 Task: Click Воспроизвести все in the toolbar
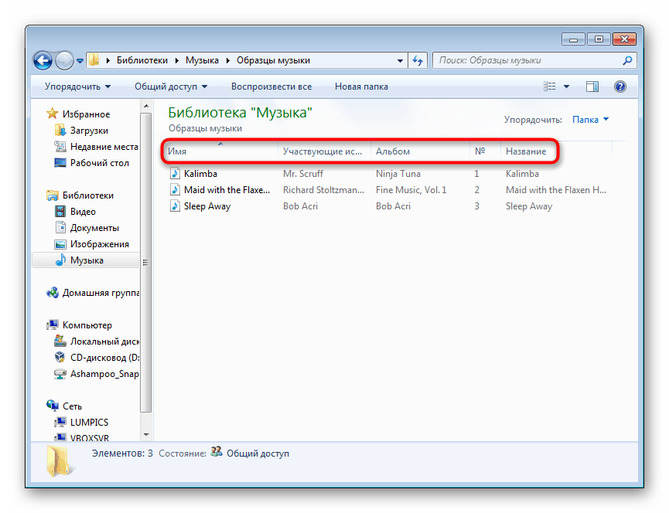271,87
